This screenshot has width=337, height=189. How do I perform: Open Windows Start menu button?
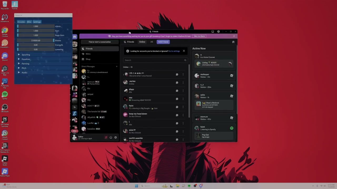point(136,186)
